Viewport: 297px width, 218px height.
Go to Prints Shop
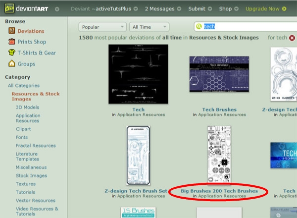[32, 42]
